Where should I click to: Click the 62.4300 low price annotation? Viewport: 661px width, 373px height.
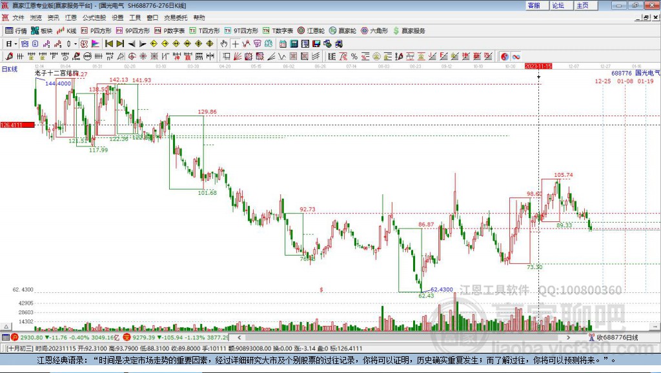[442, 289]
